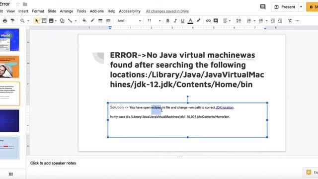Open the Accessibility menu
This screenshot has height=179, width=318.
click(x=130, y=11)
